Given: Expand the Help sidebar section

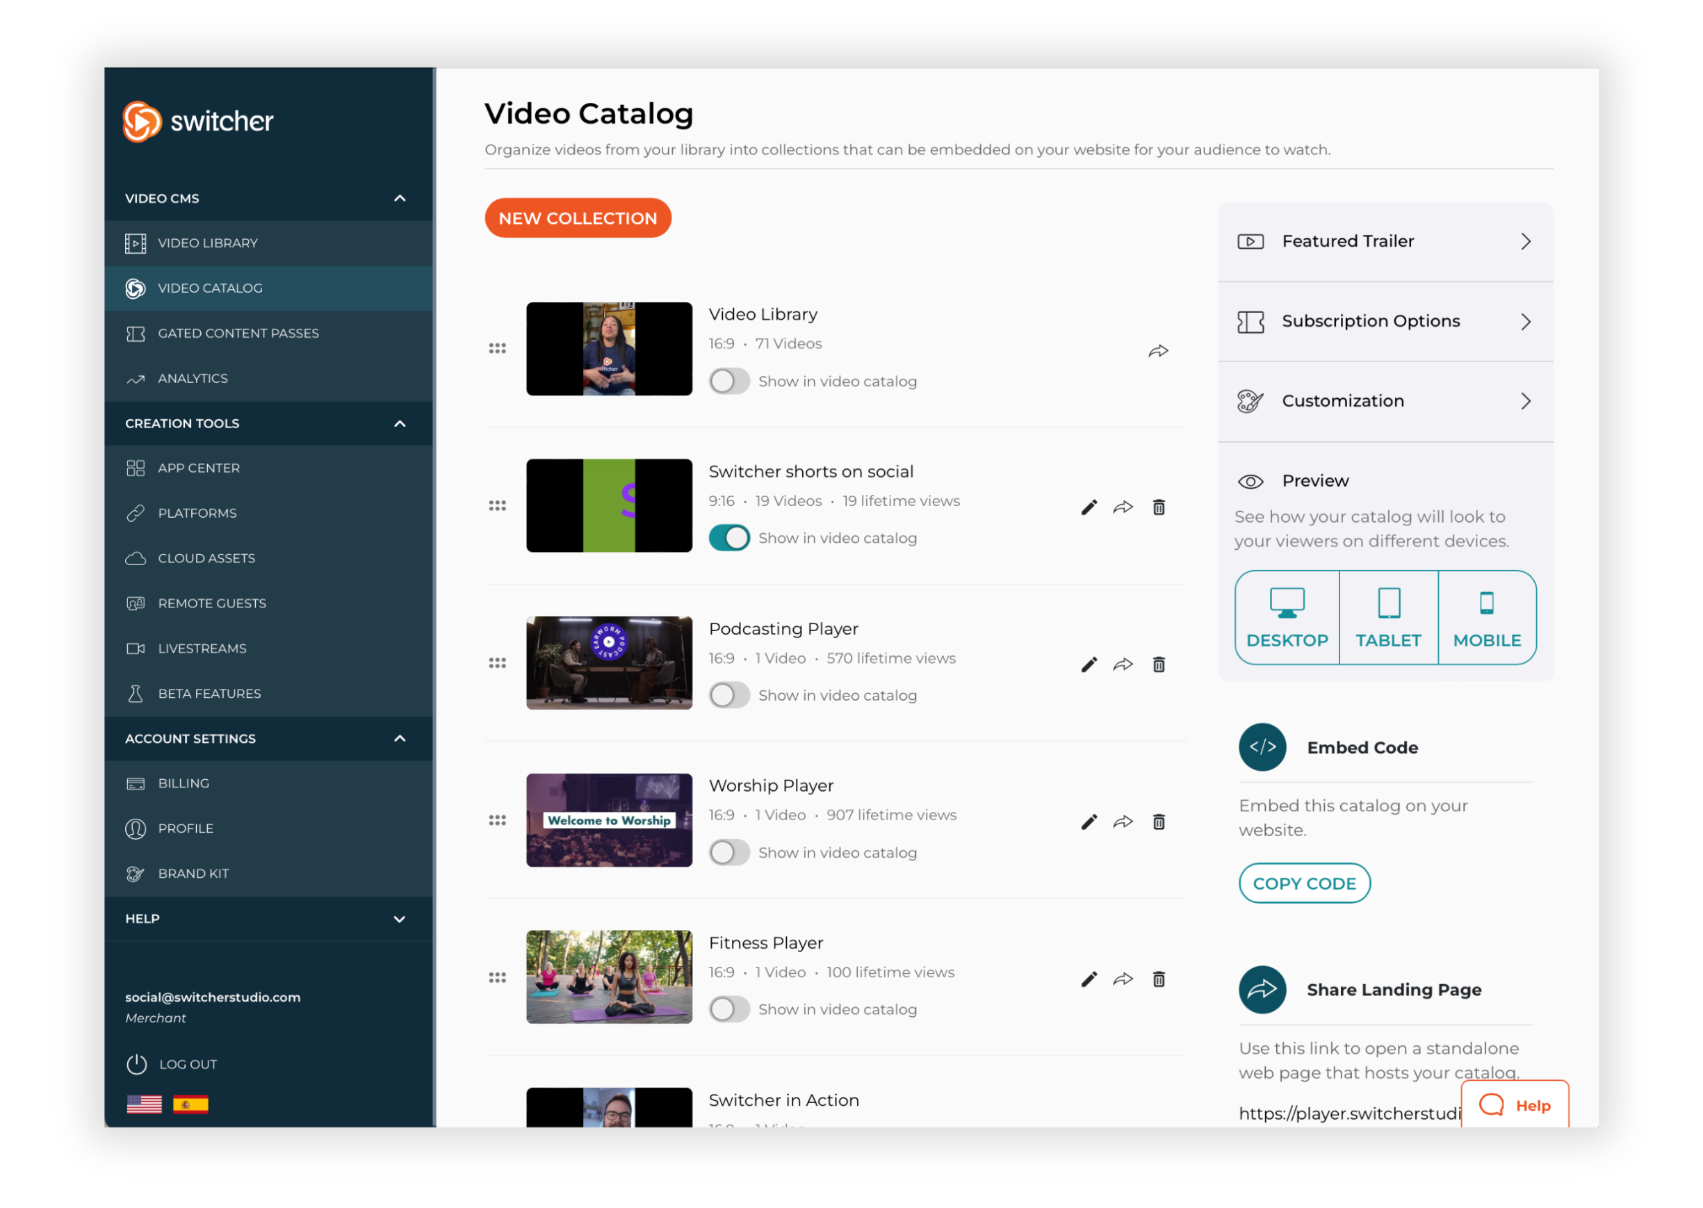Looking at the screenshot, I should click(400, 920).
